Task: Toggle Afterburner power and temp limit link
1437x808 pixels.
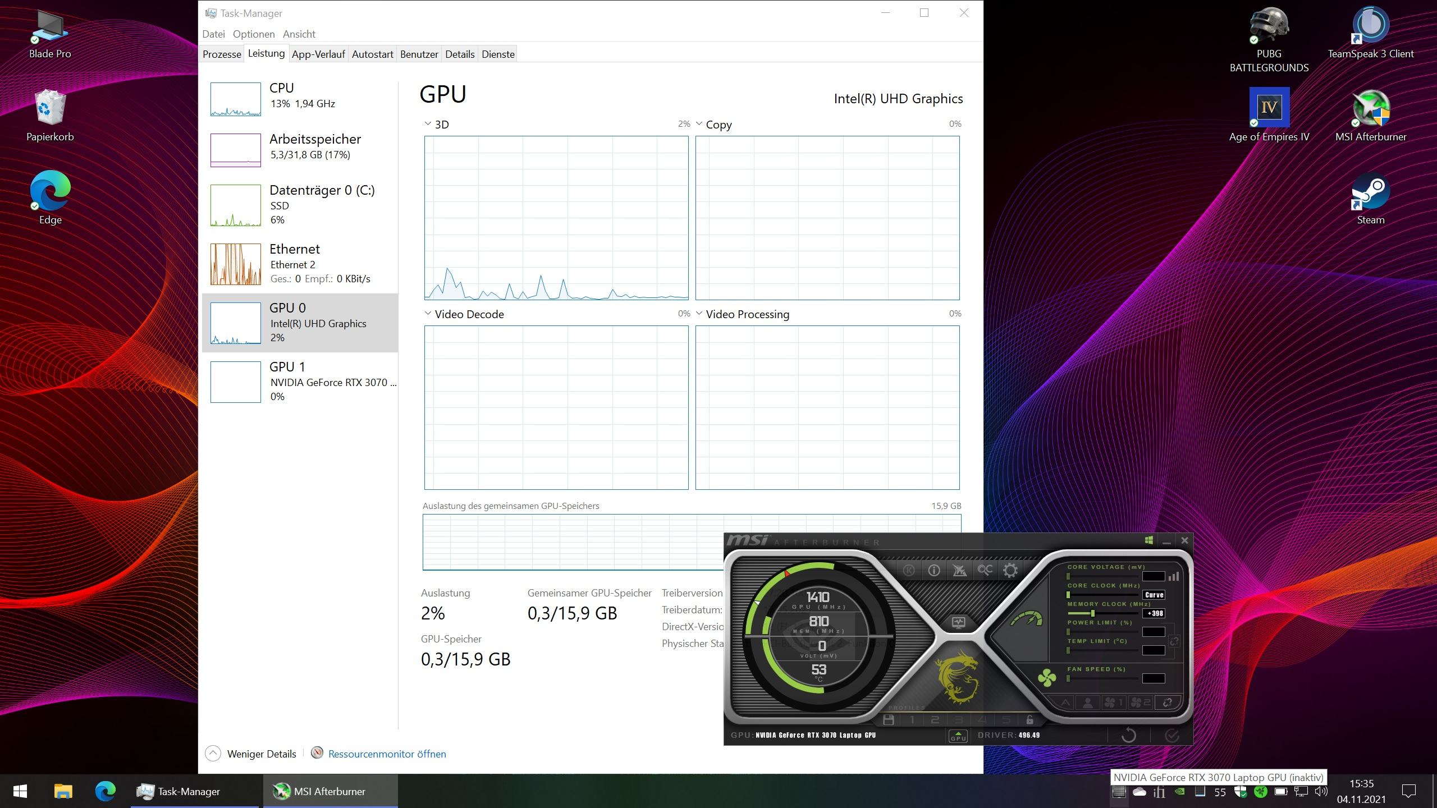Action: [1174, 641]
